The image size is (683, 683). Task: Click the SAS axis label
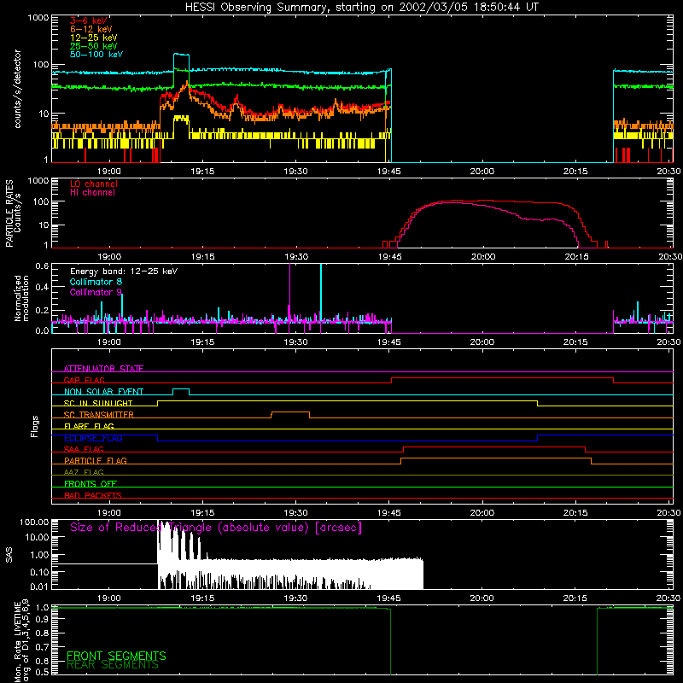9,555
